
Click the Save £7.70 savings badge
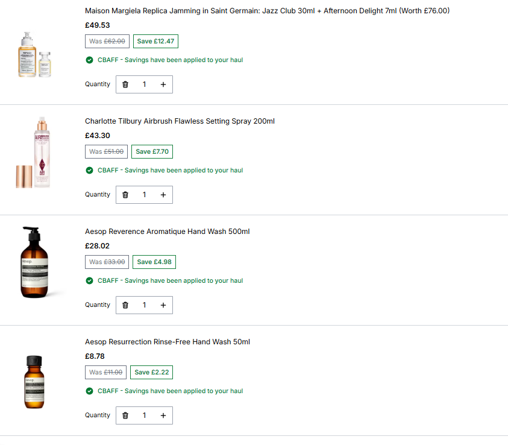pos(152,151)
